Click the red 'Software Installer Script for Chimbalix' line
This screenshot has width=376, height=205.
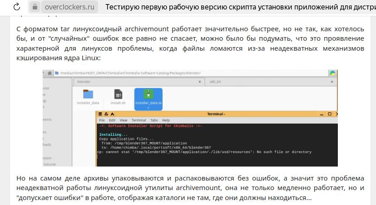point(151,126)
